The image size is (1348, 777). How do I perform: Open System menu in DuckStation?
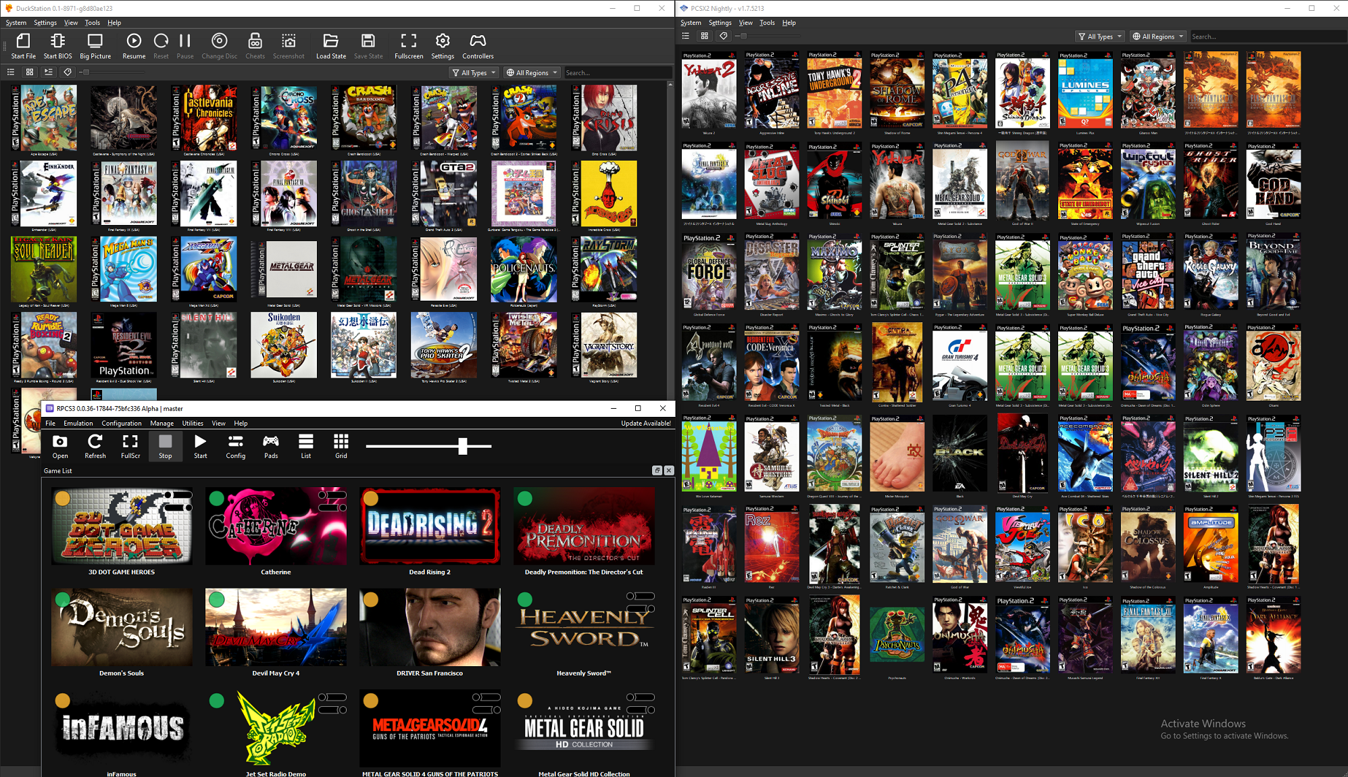[x=16, y=22]
